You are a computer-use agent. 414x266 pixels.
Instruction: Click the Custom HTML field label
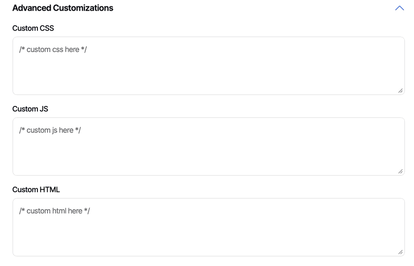[36, 190]
